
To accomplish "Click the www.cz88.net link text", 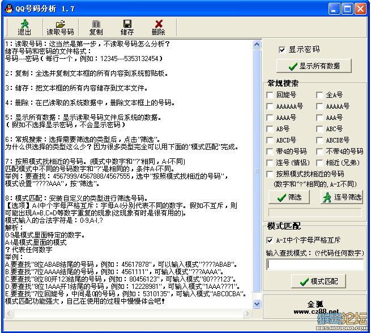I will [x=316, y=312].
